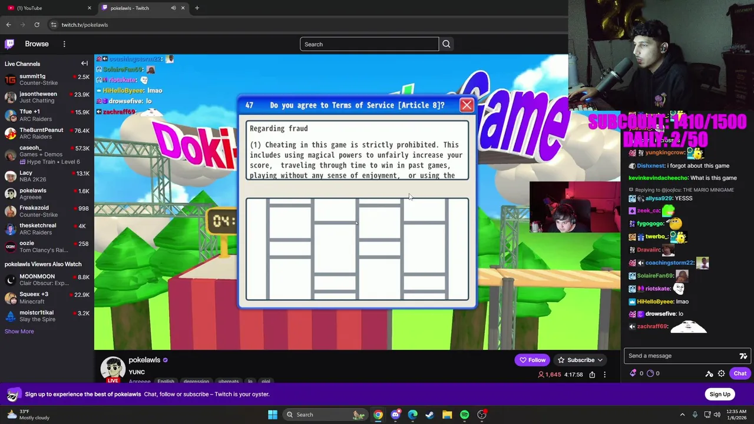Open a new browser tab
Viewport: 754px width, 424px height.
point(197,8)
